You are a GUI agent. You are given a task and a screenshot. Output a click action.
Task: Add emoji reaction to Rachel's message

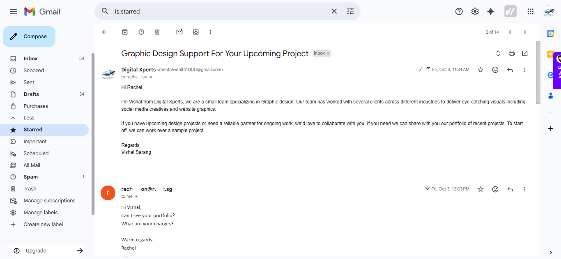point(495,189)
